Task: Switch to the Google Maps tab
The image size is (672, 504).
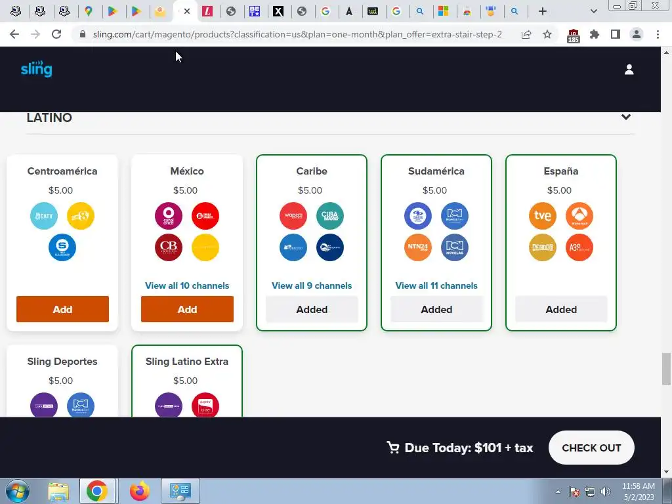Action: pyautogui.click(x=89, y=11)
